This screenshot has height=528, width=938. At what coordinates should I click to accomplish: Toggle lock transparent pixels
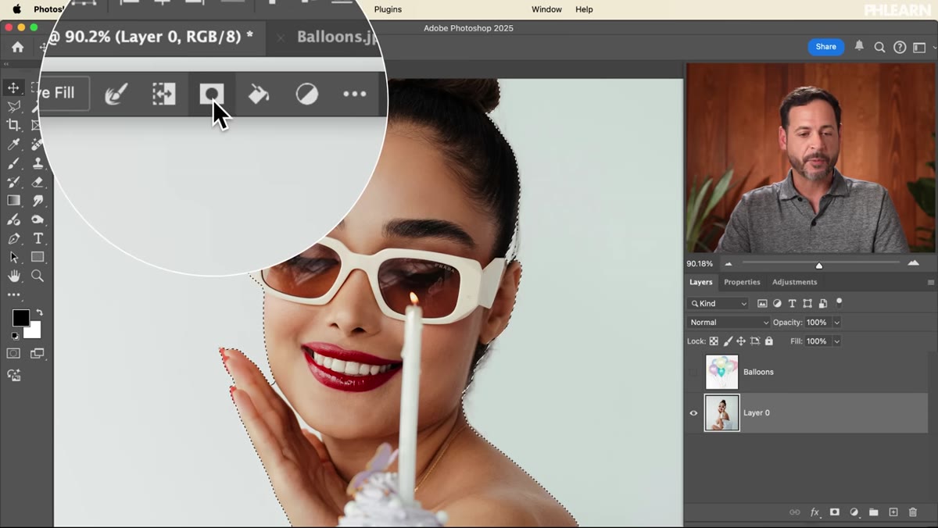714,341
